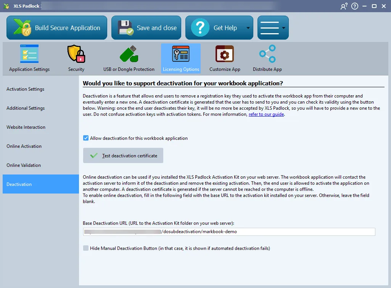Viewport: 391px width, 288px height.
Task: Click the Distribute App tab label
Action: click(267, 69)
